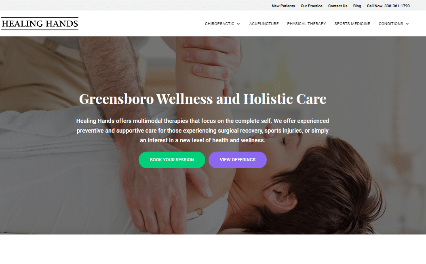The width and height of the screenshot is (426, 264).
Task: Select Sports Medicine in navigation
Action: pos(352,24)
